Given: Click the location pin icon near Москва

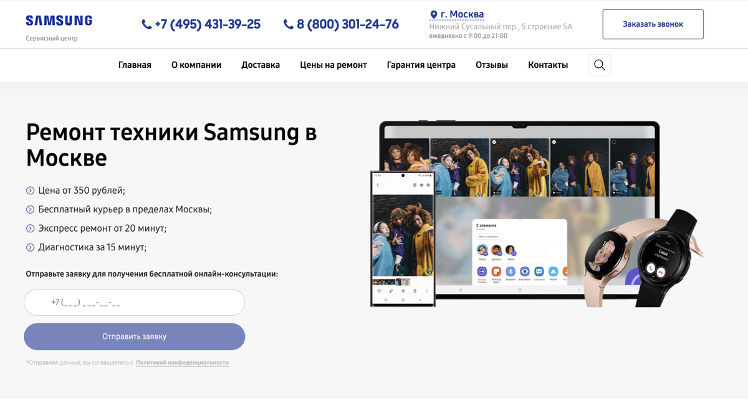Looking at the screenshot, I should (434, 14).
